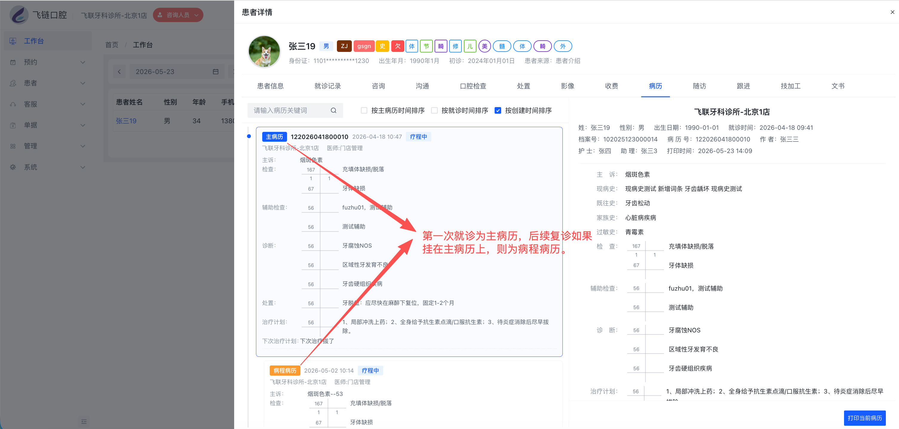Uncheck 按创建时间排序 checkbox
The image size is (899, 429).
498,110
